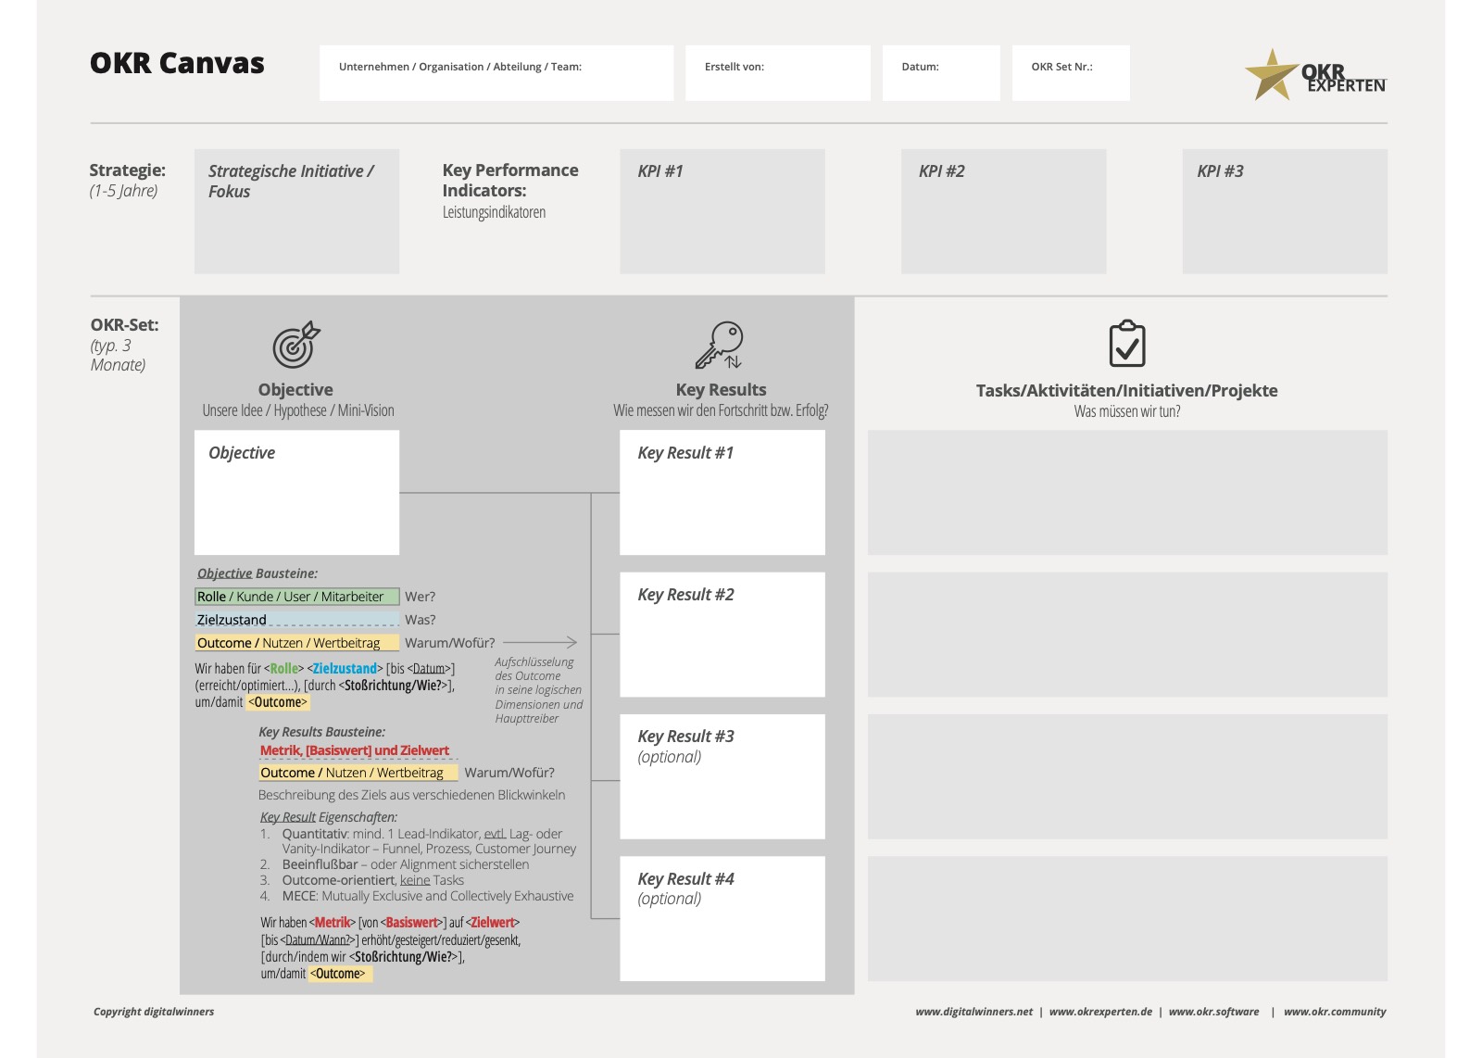Click the KPI #3 box
The height and width of the screenshot is (1058, 1482).
tap(1285, 211)
